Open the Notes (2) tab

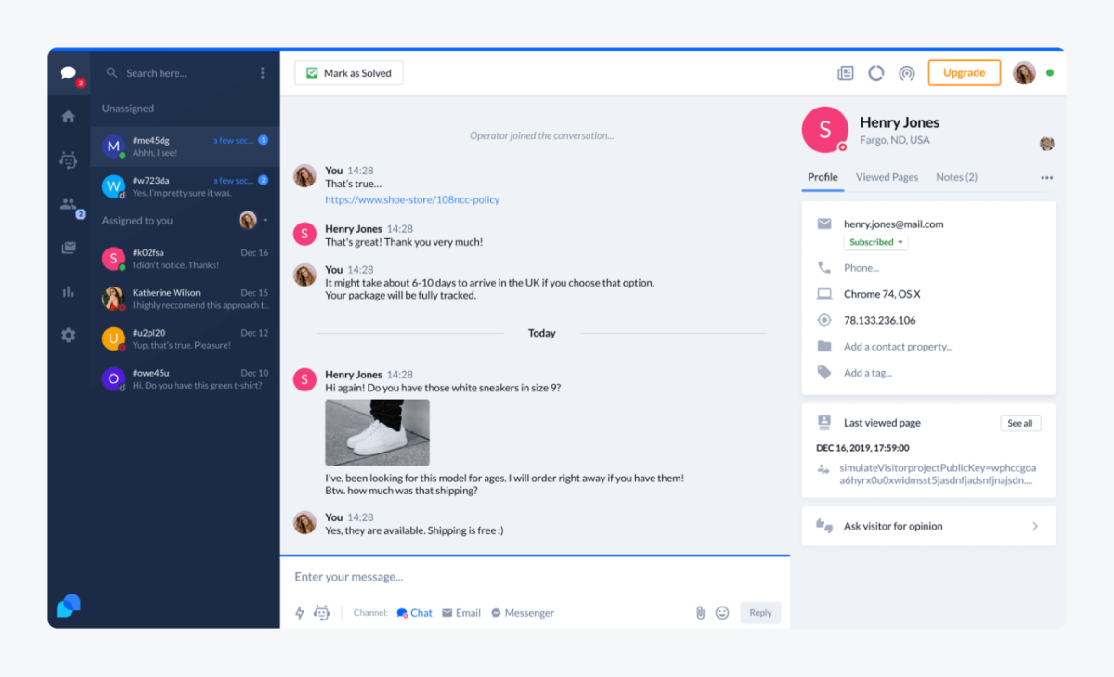tap(956, 177)
